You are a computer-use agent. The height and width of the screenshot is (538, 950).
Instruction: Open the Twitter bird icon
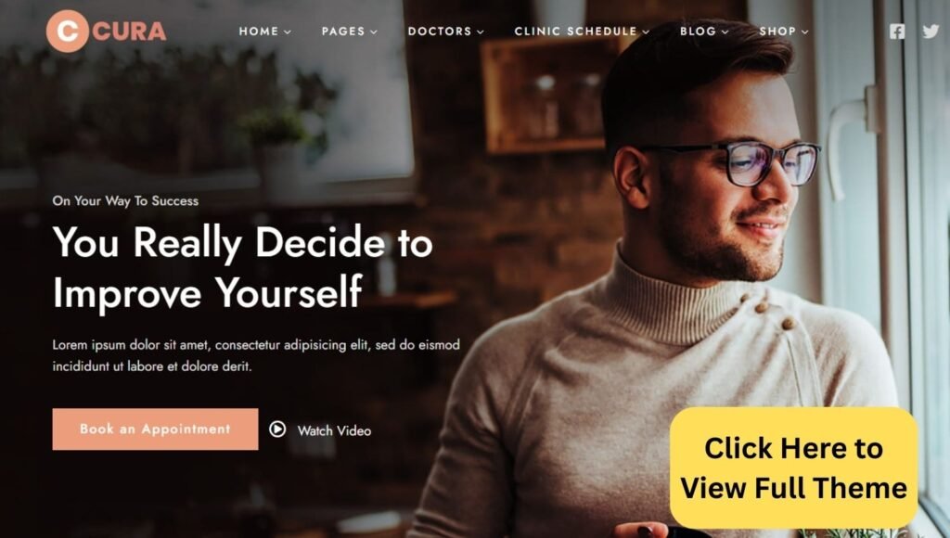[931, 31]
